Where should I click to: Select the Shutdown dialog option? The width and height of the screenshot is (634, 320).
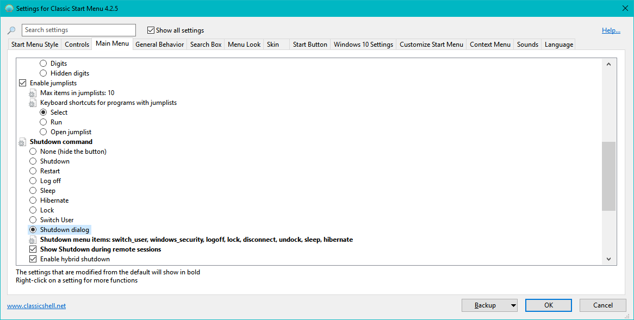tap(33, 229)
